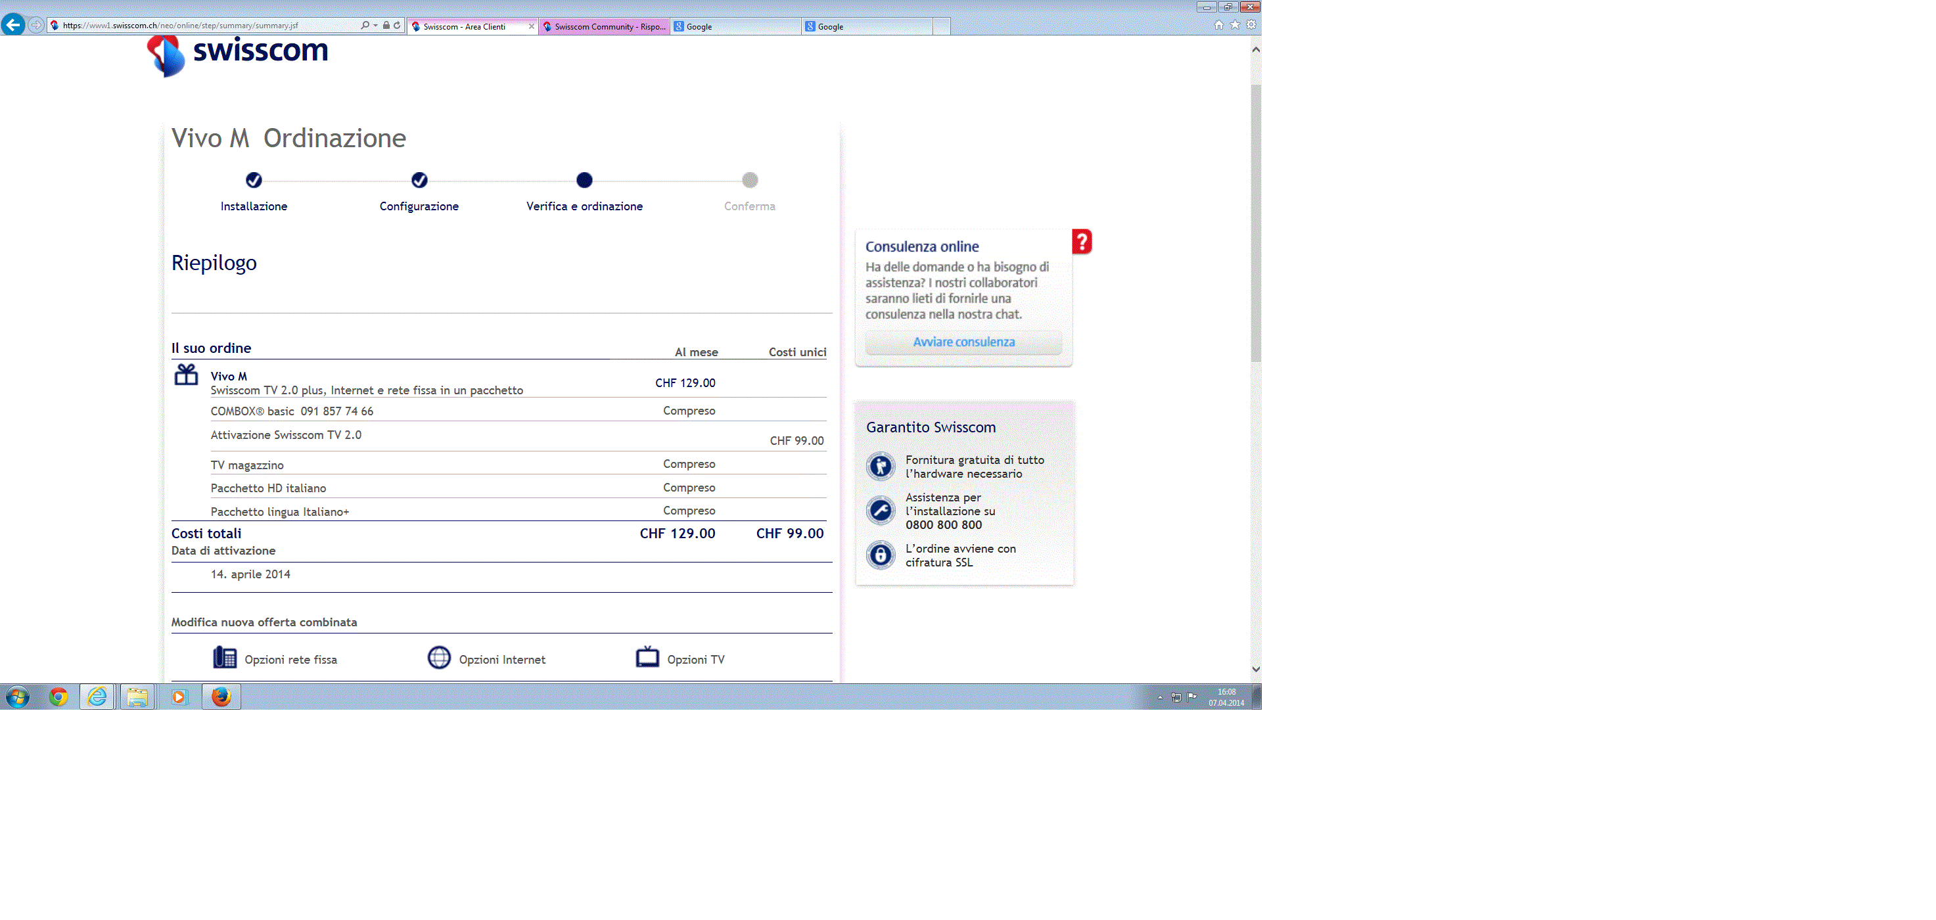This screenshot has width=1936, height=920.
Task: Click the Opzioni Internet globe icon
Action: [439, 658]
